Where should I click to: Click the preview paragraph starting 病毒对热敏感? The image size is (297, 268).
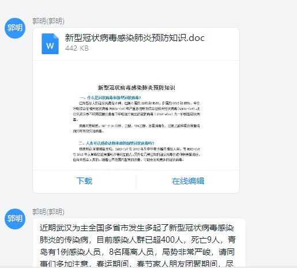coord(136,129)
